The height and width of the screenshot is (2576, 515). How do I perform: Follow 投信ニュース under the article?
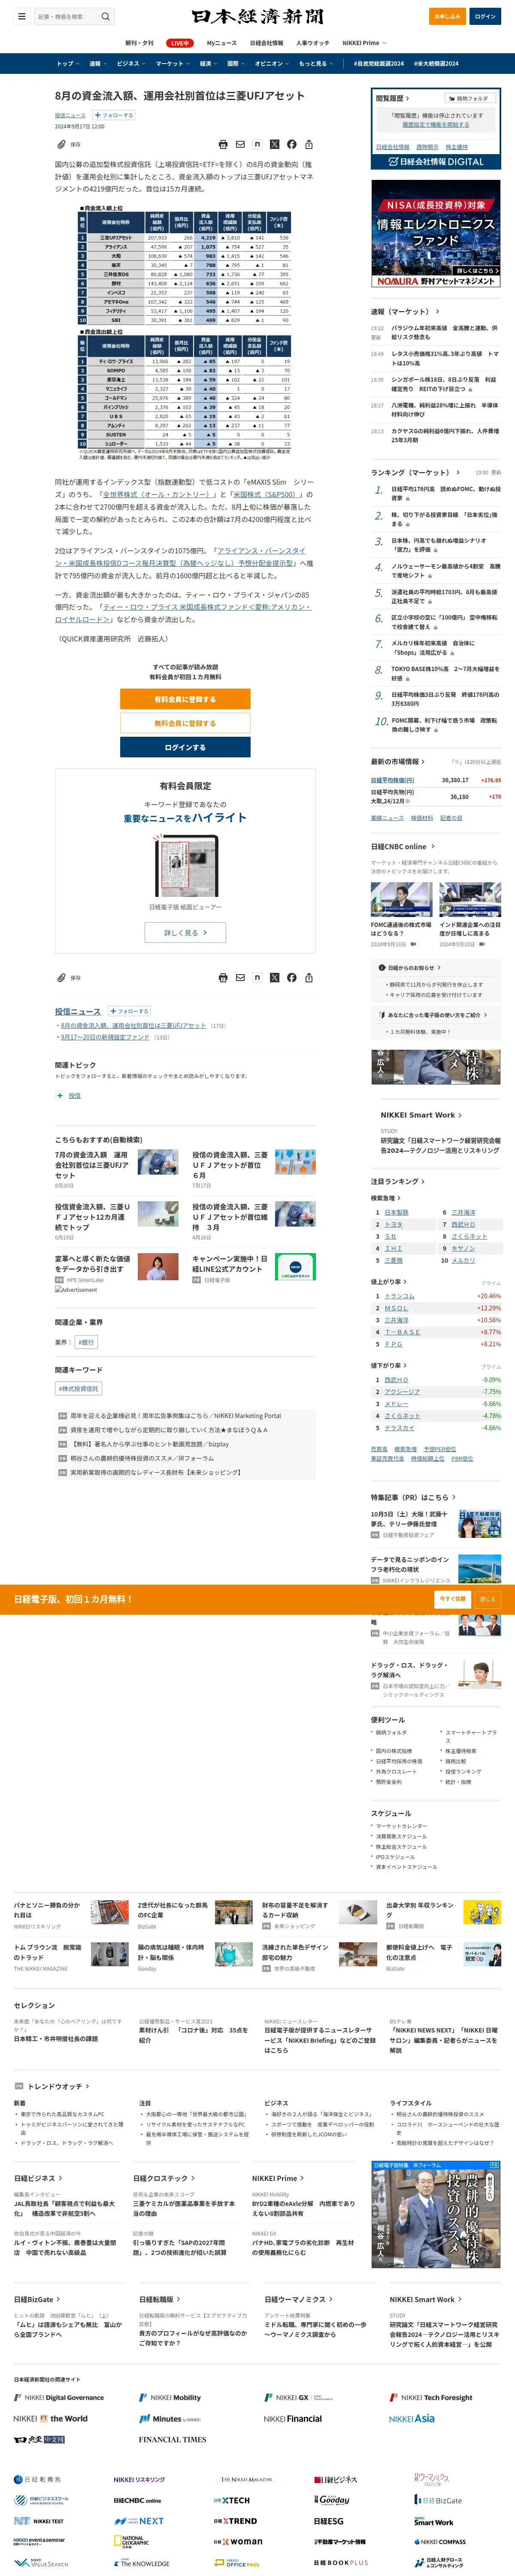129,1011
